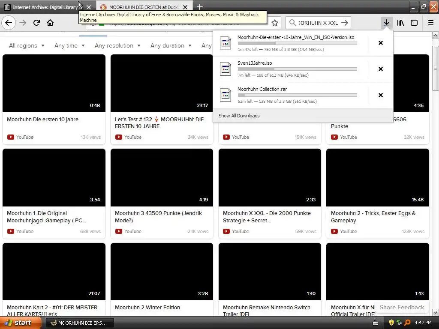Open the Windows start menu
Viewport: 439px width, 329px height.
(x=21, y=323)
